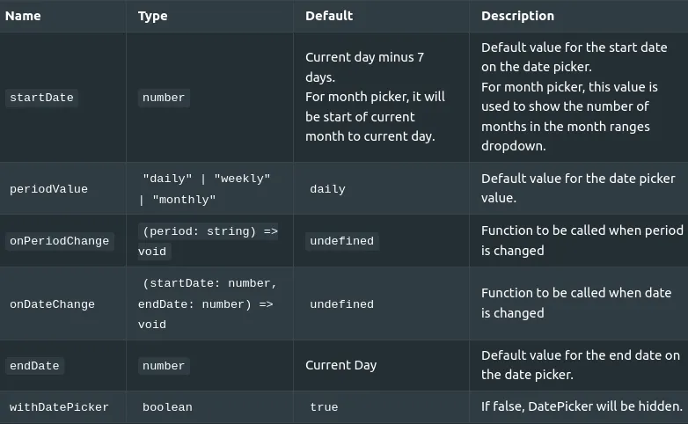The width and height of the screenshot is (688, 424).
Task: Click the Type column header
Action: click(152, 16)
